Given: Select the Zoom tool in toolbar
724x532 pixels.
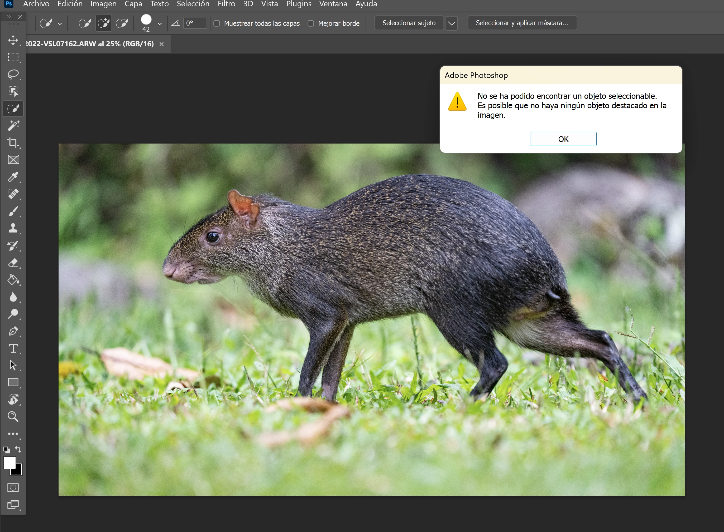Looking at the screenshot, I should point(13,417).
